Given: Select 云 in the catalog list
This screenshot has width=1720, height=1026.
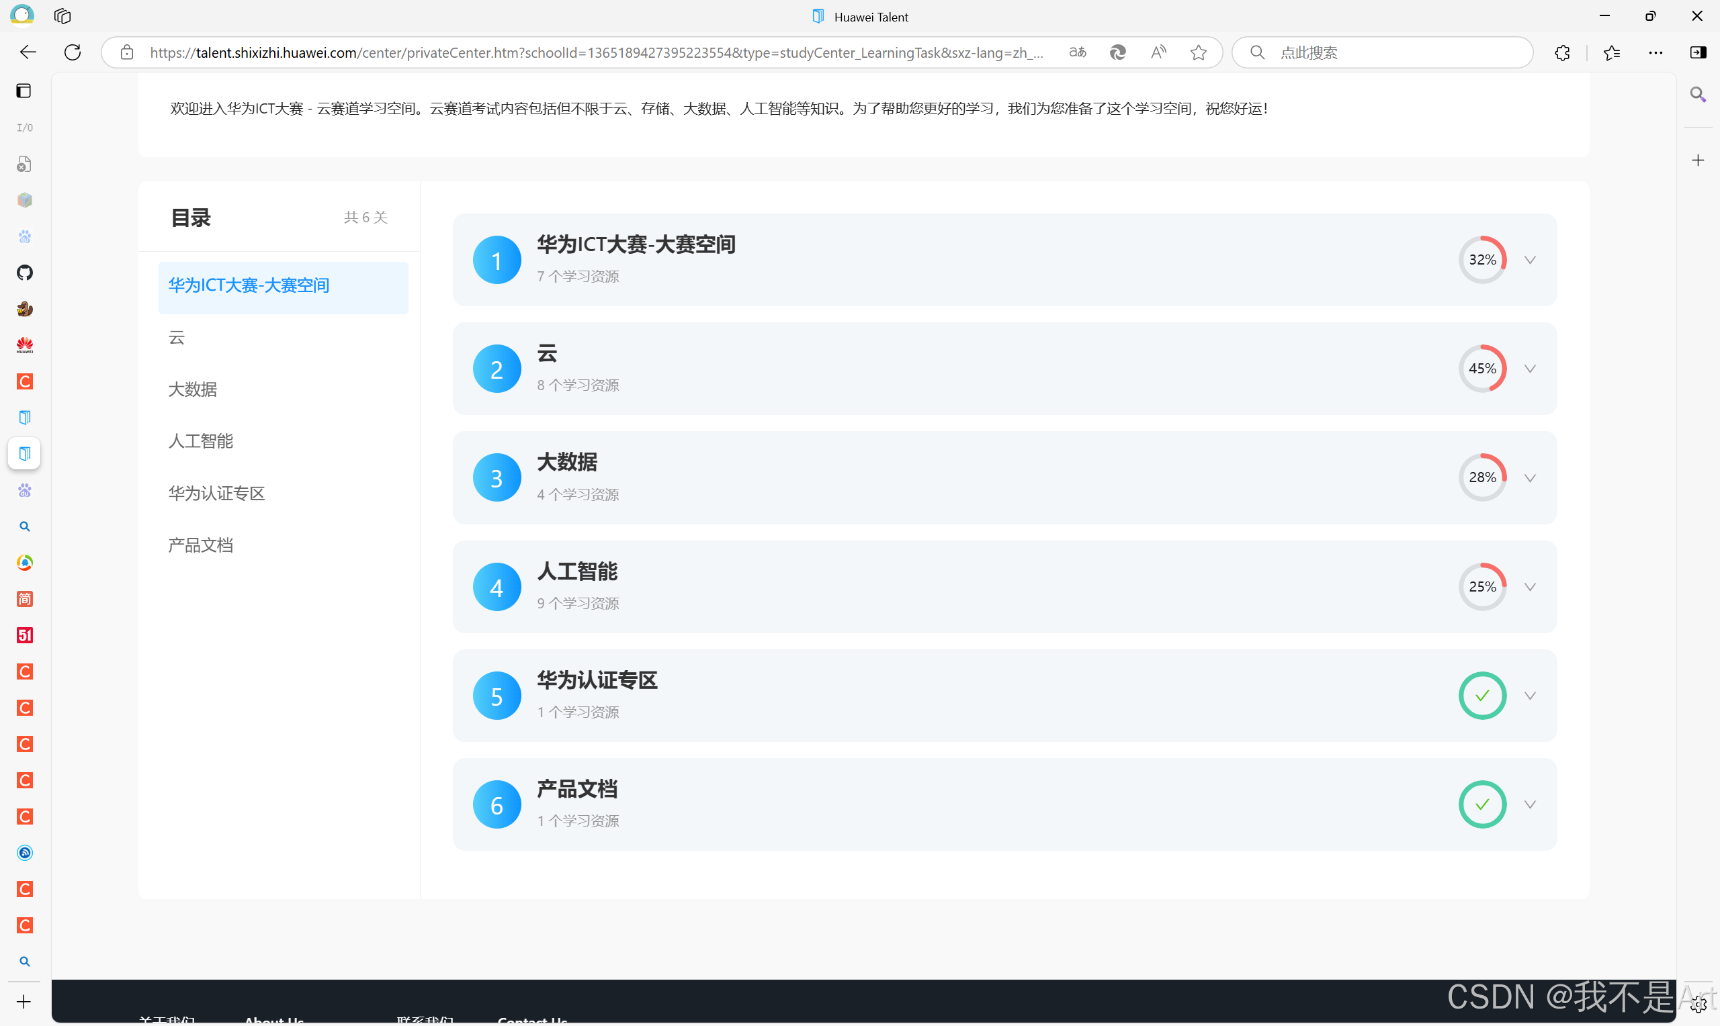Looking at the screenshot, I should (177, 337).
